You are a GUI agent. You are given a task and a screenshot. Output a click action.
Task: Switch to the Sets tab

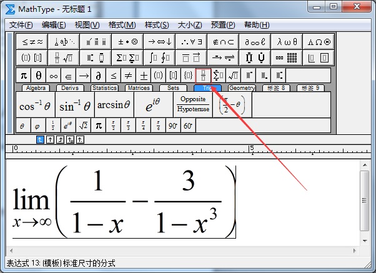coord(173,88)
